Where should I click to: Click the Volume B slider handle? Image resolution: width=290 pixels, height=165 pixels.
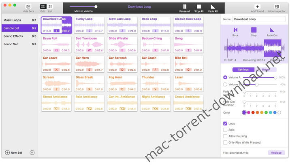tap(257, 85)
